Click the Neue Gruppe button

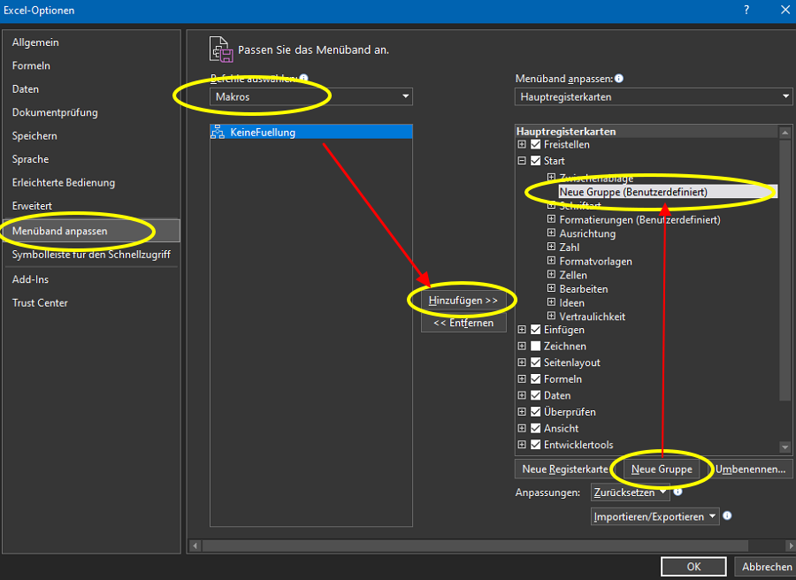pos(662,469)
